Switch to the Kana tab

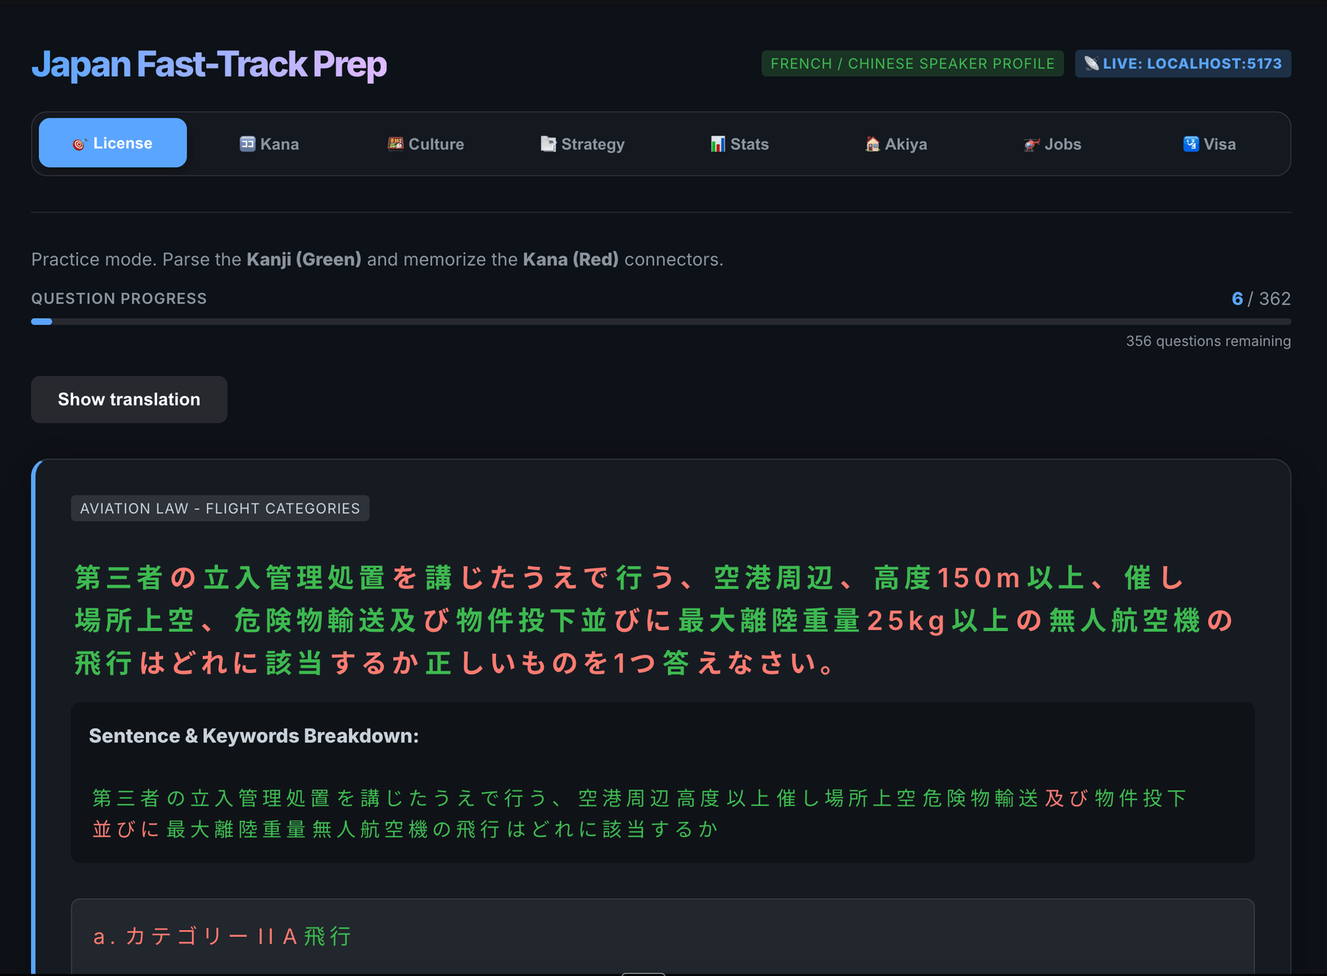pos(269,144)
